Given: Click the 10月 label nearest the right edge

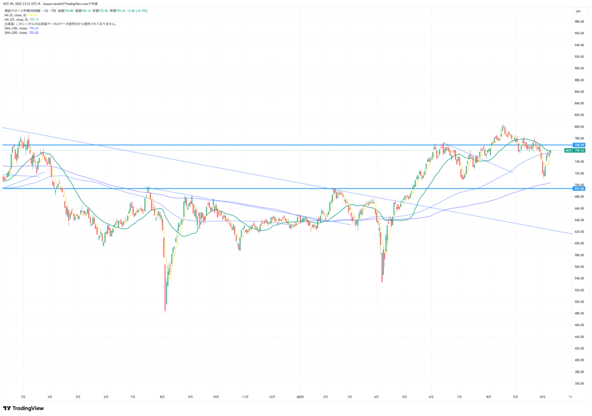Looking at the screenshot, I should [542, 397].
